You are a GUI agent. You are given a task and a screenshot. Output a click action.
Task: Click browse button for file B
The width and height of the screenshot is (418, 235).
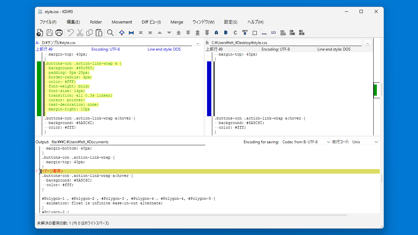(x=367, y=43)
